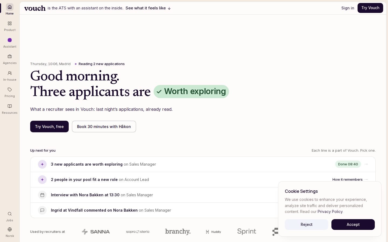Image resolution: width=388 pixels, height=242 pixels.
Task: Click the Worth exploring green badge
Action: (191, 91)
